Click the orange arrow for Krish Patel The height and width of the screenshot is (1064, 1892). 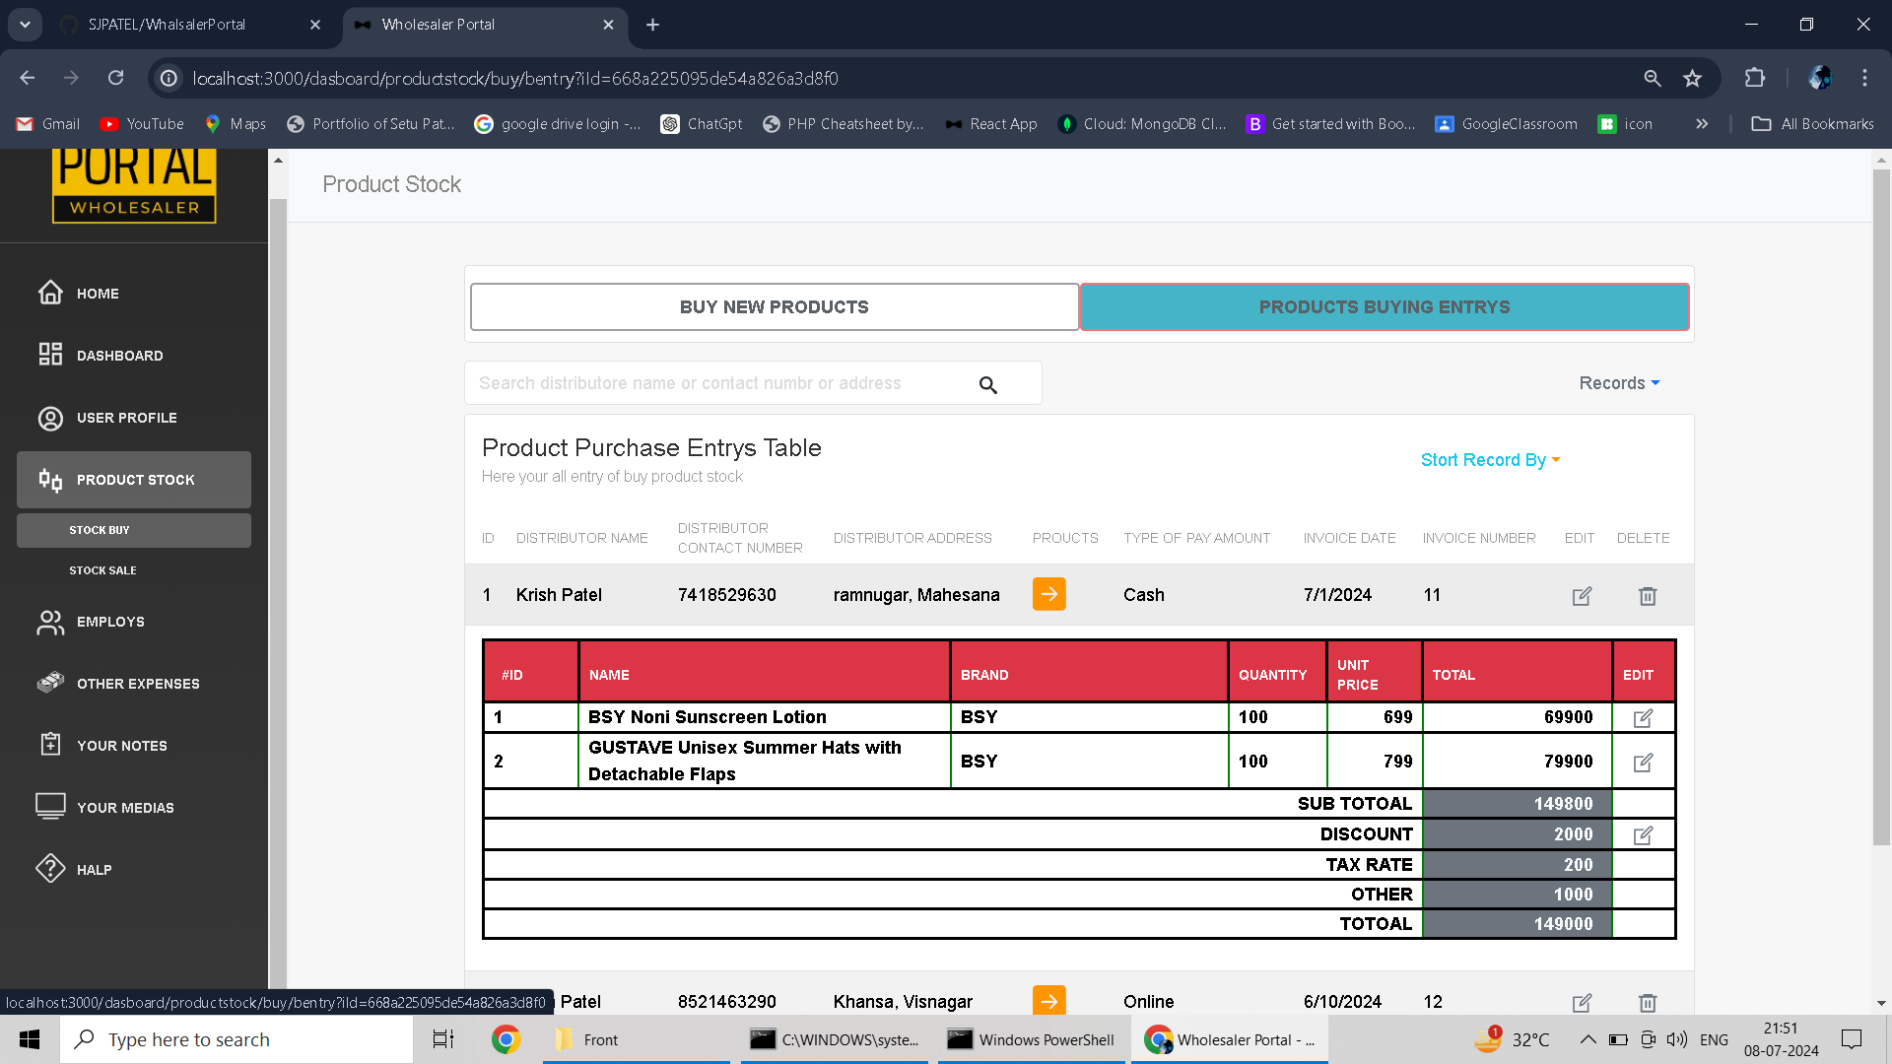1048,594
